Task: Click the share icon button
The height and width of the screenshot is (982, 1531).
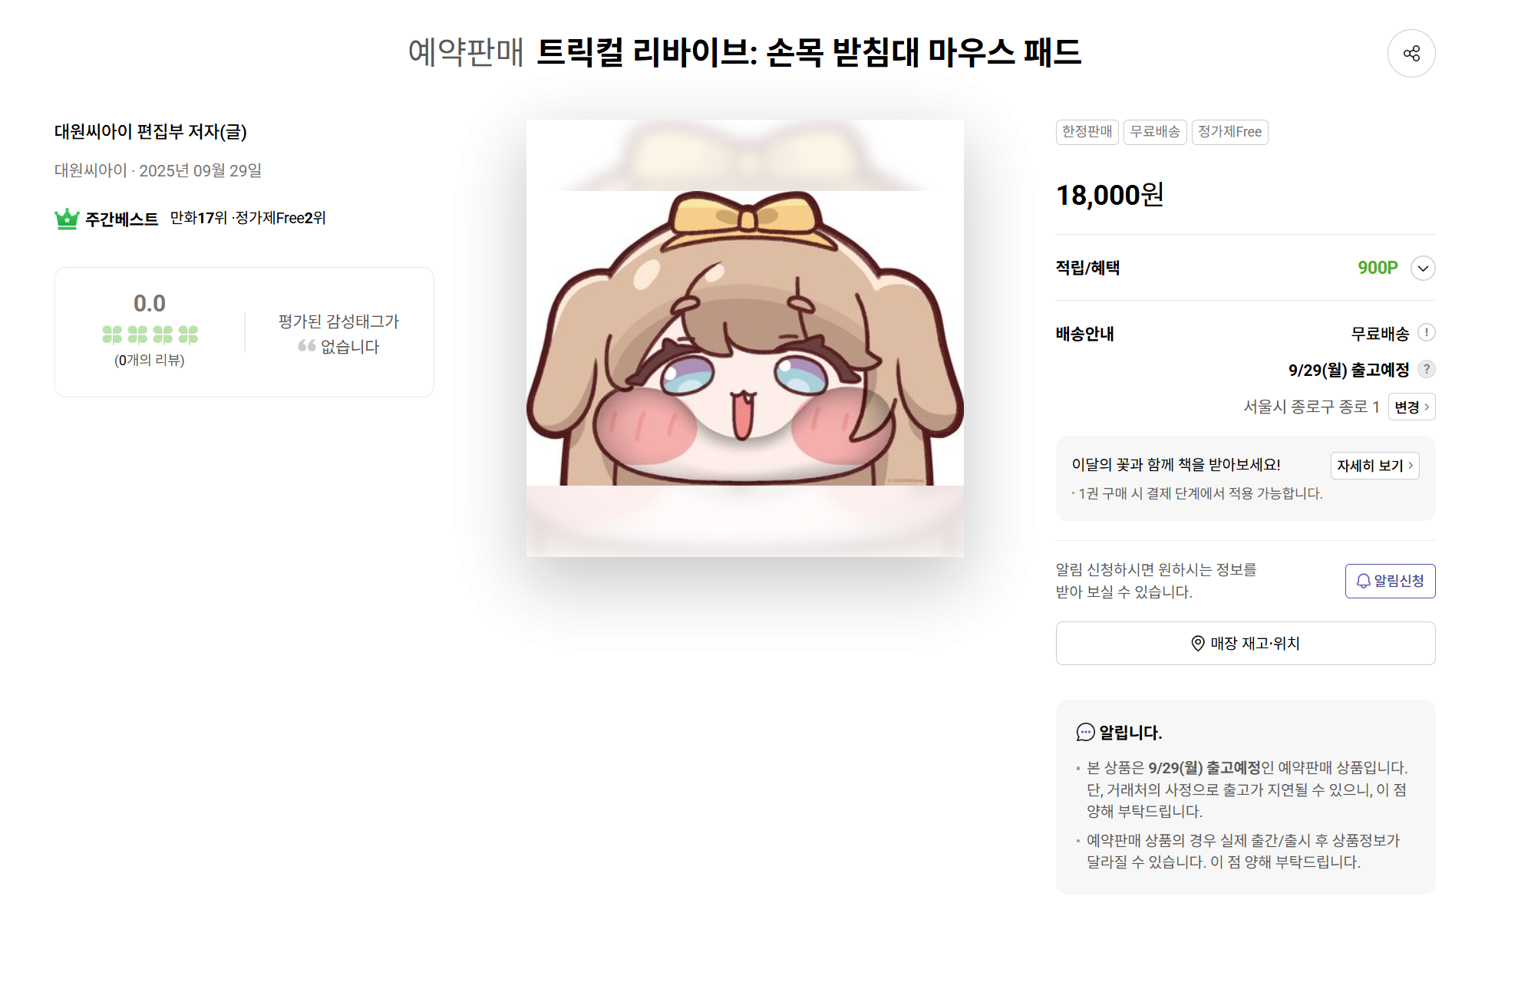Action: [1411, 53]
